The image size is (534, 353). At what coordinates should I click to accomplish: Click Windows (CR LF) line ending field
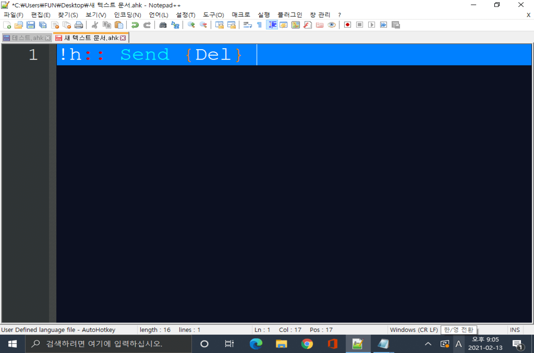[x=414, y=330]
